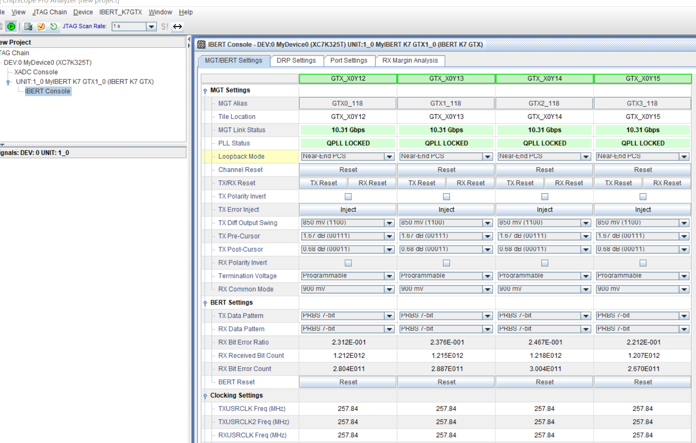Select the GTX_X0Y13 column header
The width and height of the screenshot is (696, 443).
pos(446,79)
